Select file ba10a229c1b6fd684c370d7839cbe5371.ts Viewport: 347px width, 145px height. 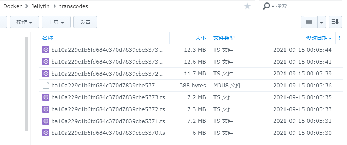tap(108, 121)
